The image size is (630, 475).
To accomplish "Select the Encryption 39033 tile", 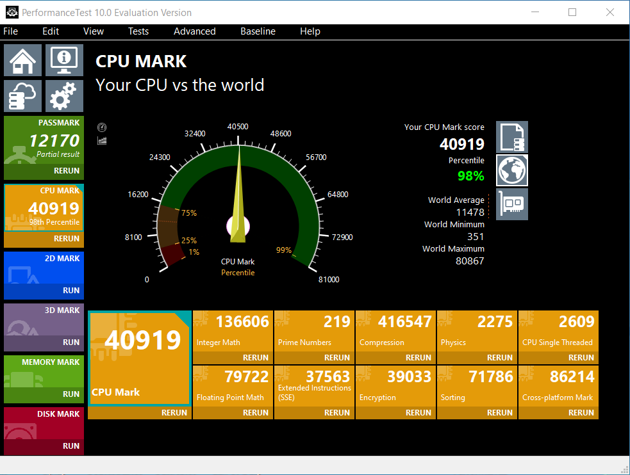I will pos(396,387).
